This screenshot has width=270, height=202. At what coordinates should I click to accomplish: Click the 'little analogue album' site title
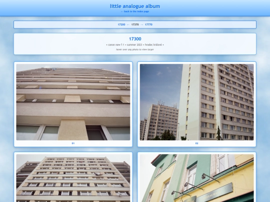coord(135,6)
